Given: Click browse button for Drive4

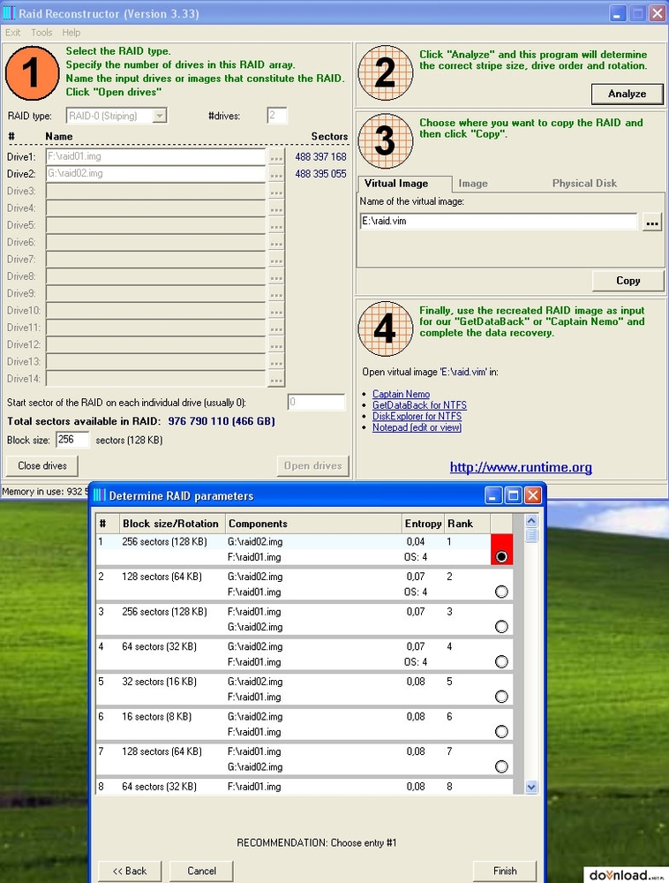Looking at the screenshot, I should tap(275, 208).
